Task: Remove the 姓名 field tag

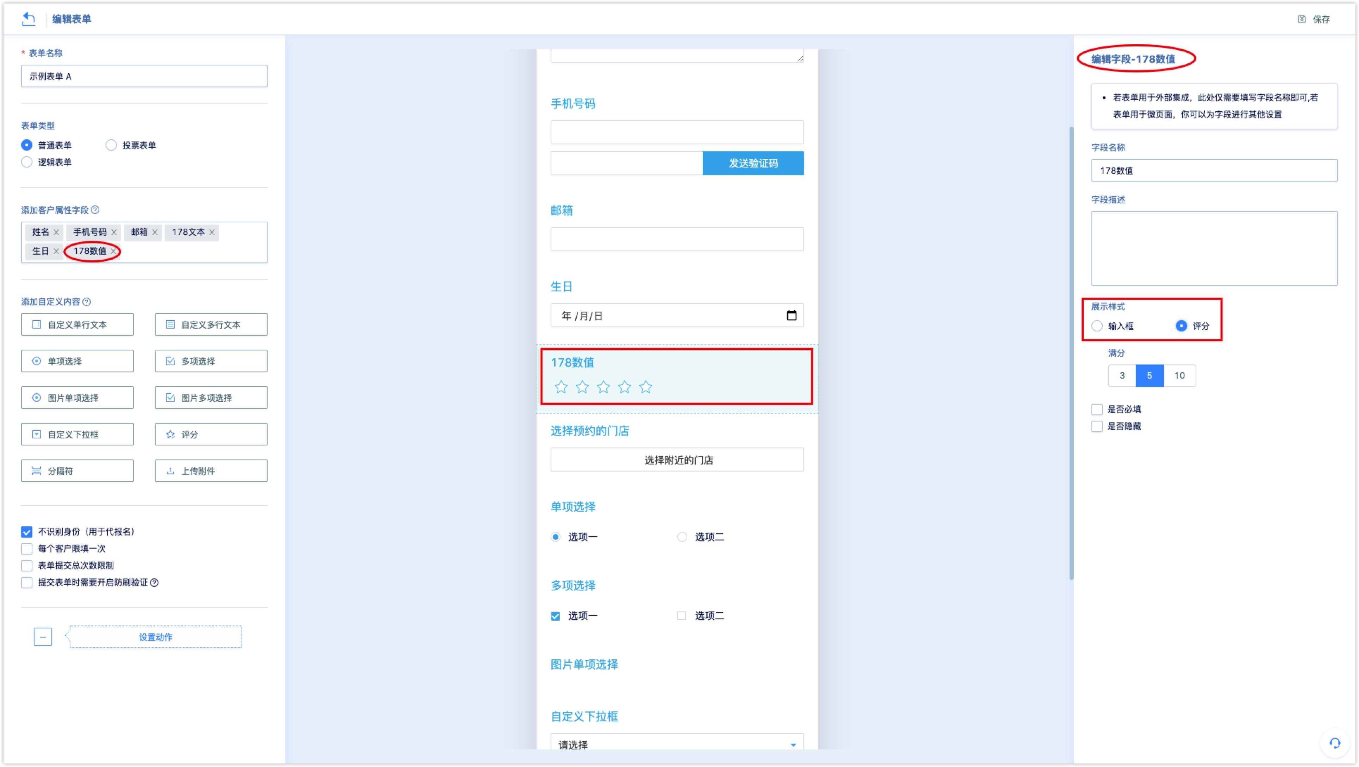Action: [56, 232]
